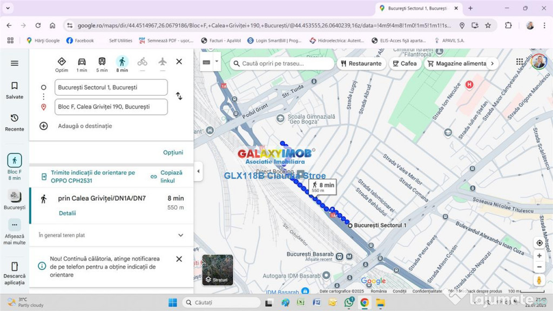Image resolution: width=553 pixels, height=311 pixels.
Task: Go back in the browser
Action: 9,25
